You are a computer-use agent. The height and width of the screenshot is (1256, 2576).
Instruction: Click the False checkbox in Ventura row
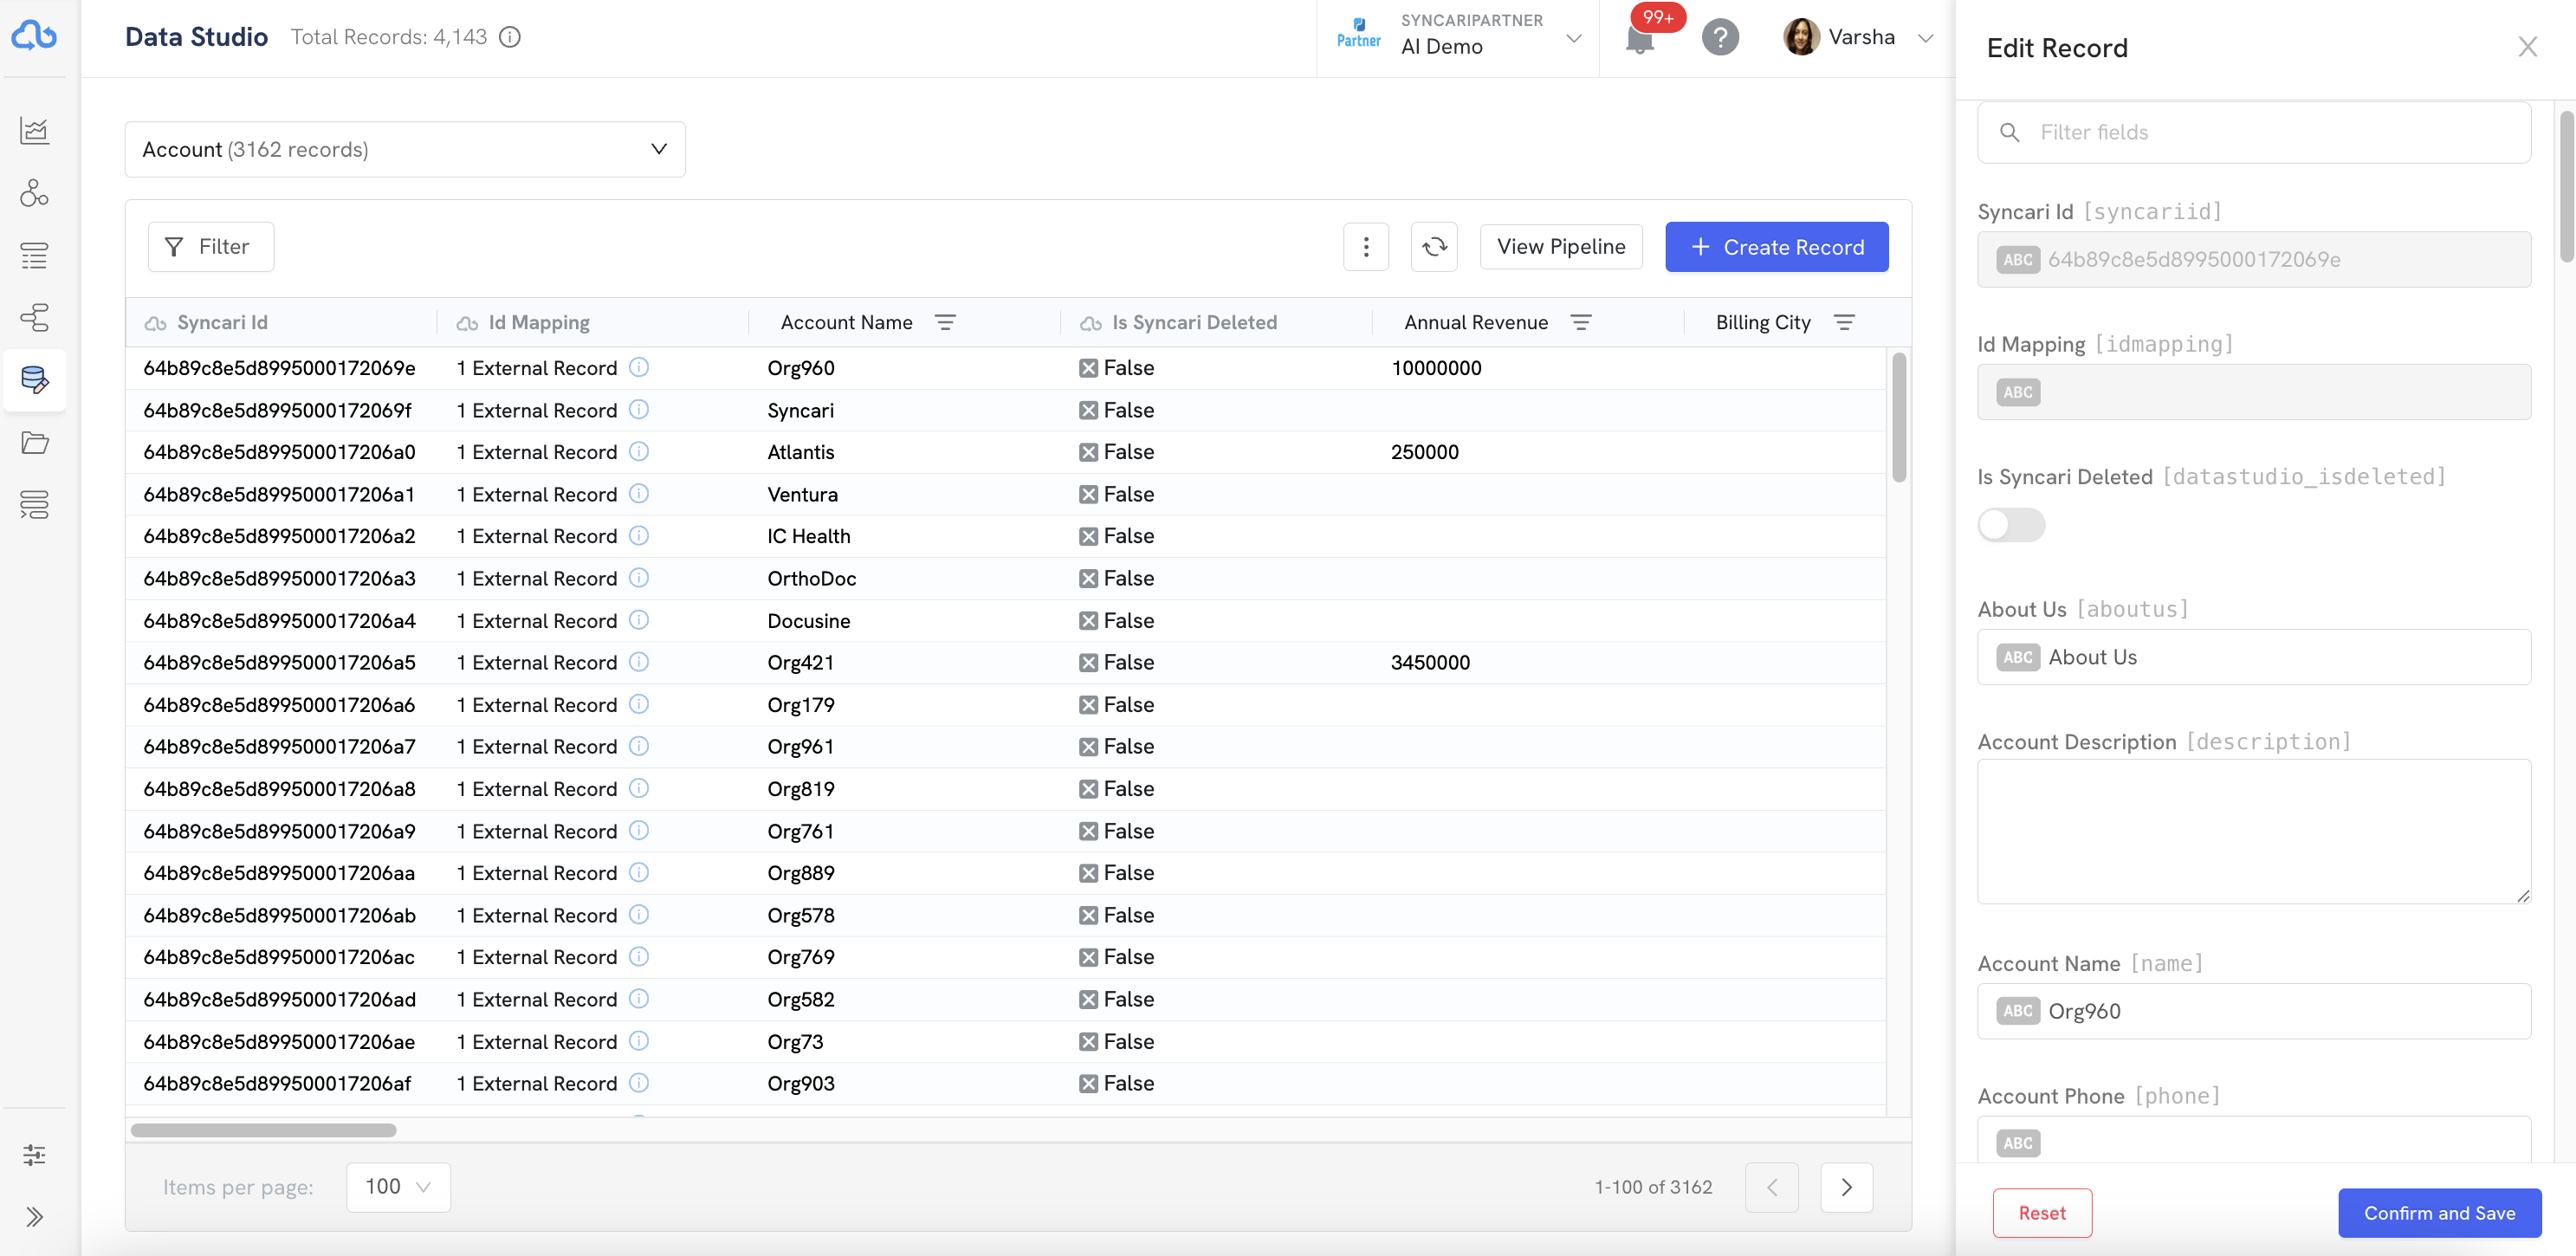[1088, 495]
